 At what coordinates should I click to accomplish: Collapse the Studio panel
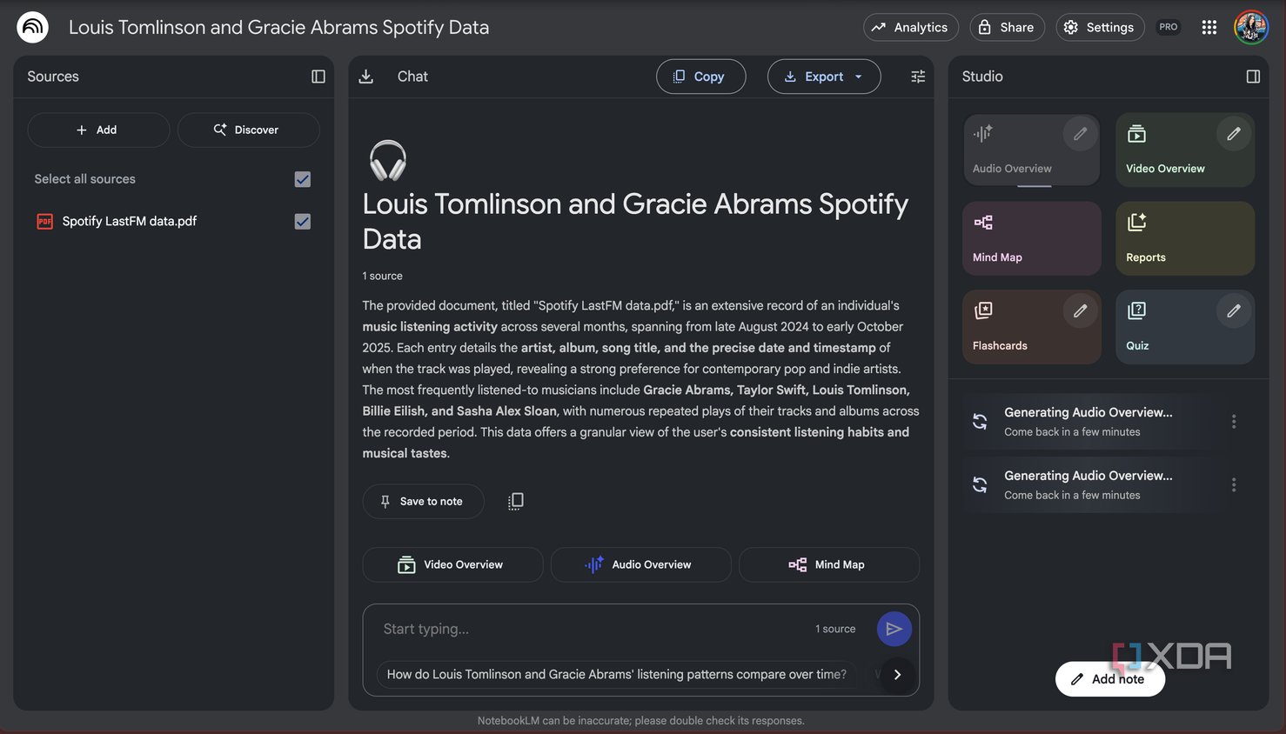coord(1253,77)
